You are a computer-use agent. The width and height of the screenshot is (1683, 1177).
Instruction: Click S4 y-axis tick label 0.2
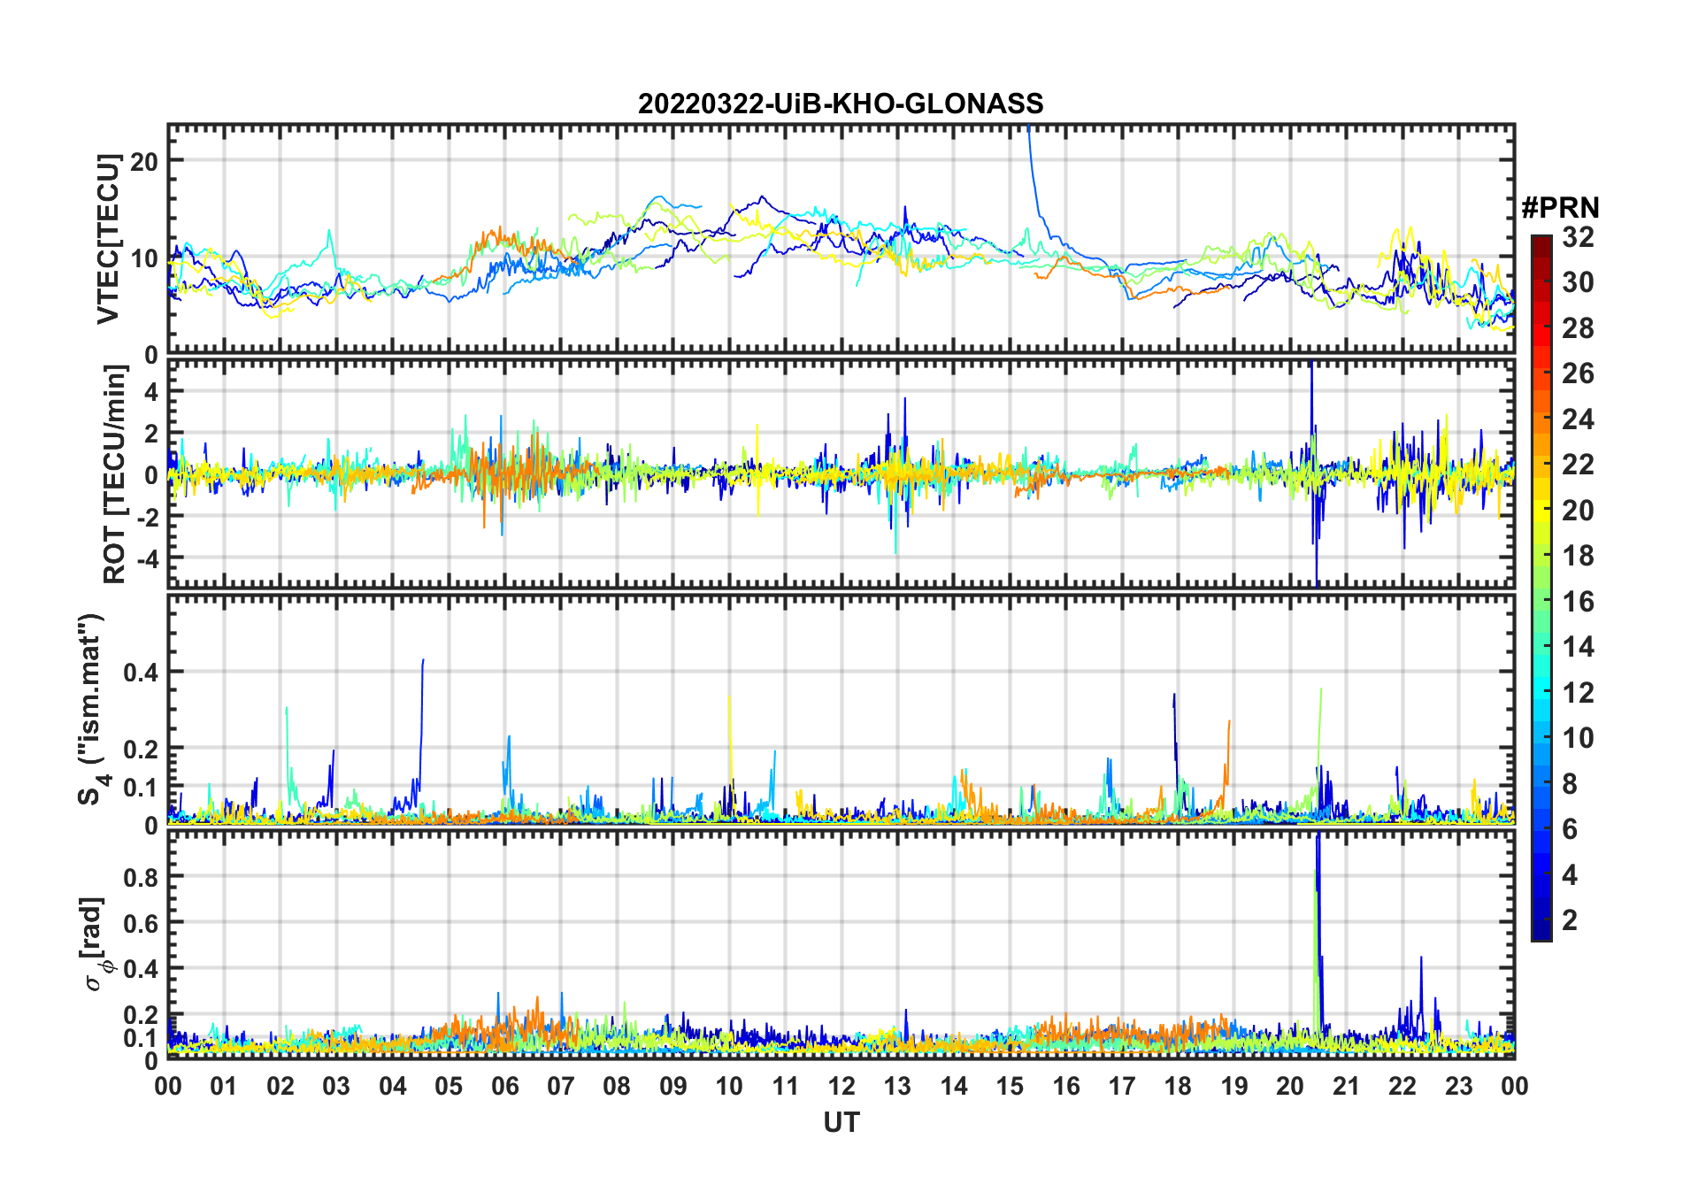pyautogui.click(x=141, y=749)
